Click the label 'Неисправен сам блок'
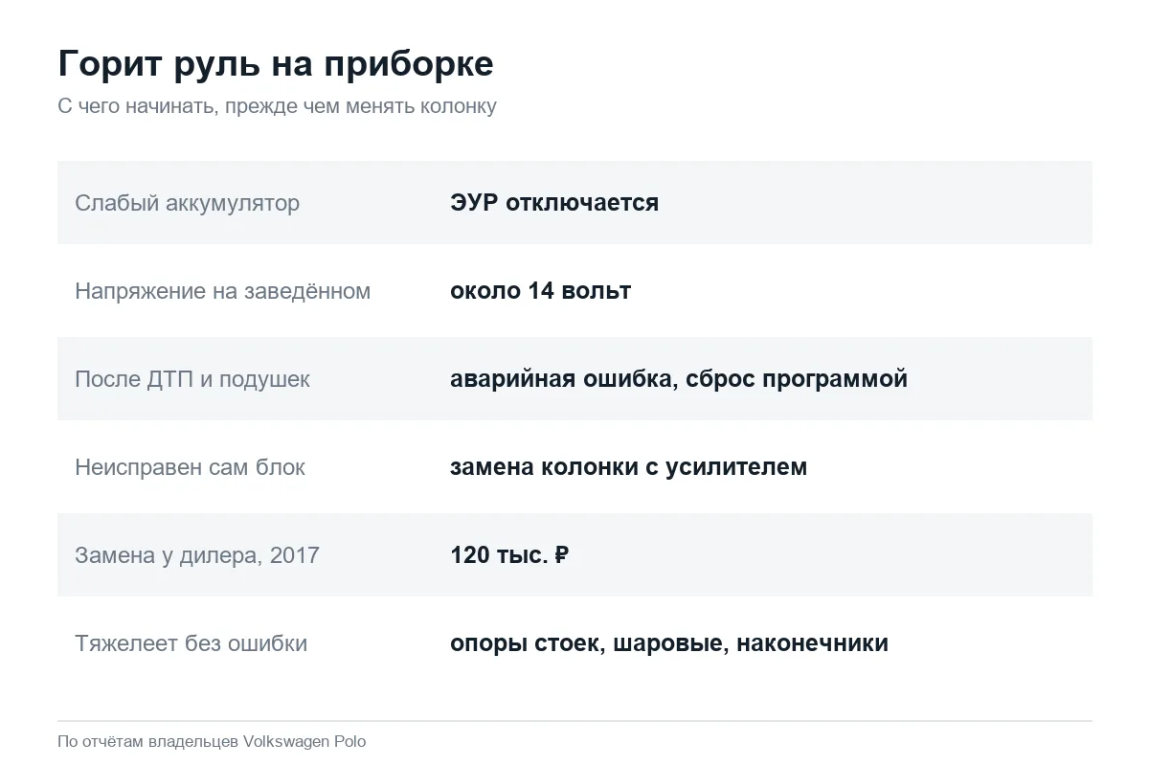This screenshot has height=766, width=1149. click(x=190, y=467)
